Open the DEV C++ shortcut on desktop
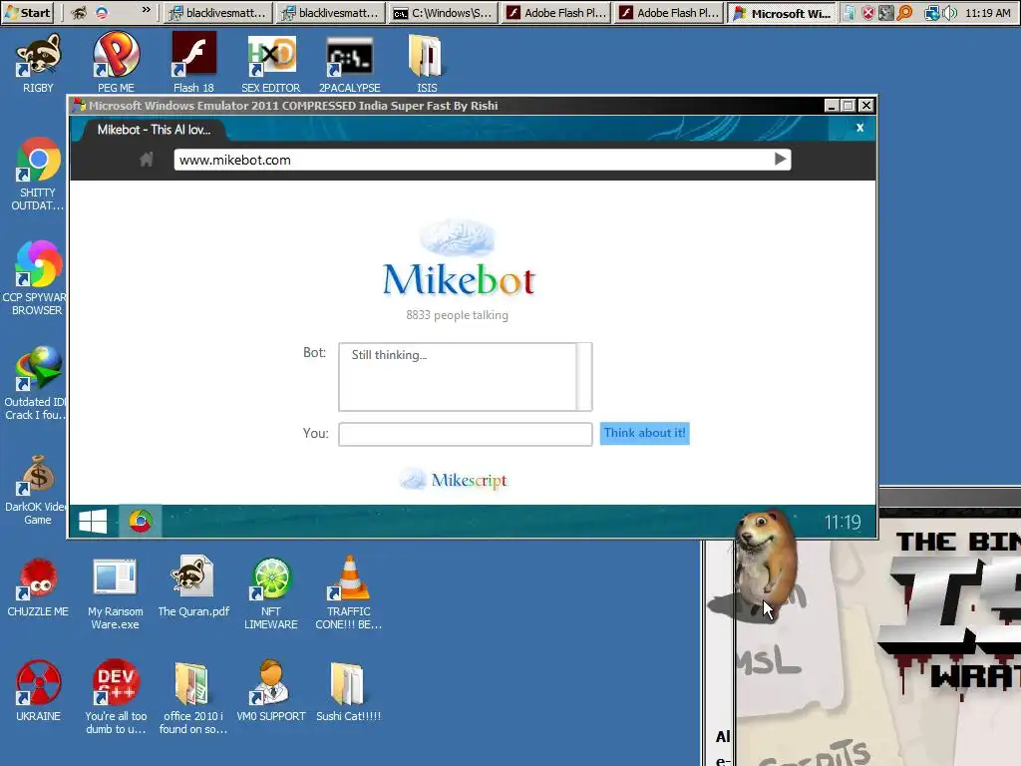 [x=116, y=697]
